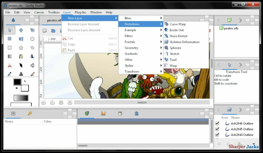This screenshot has height=153, width=263.
Task: Choose Noise Distort layer
Action: click(186, 36)
